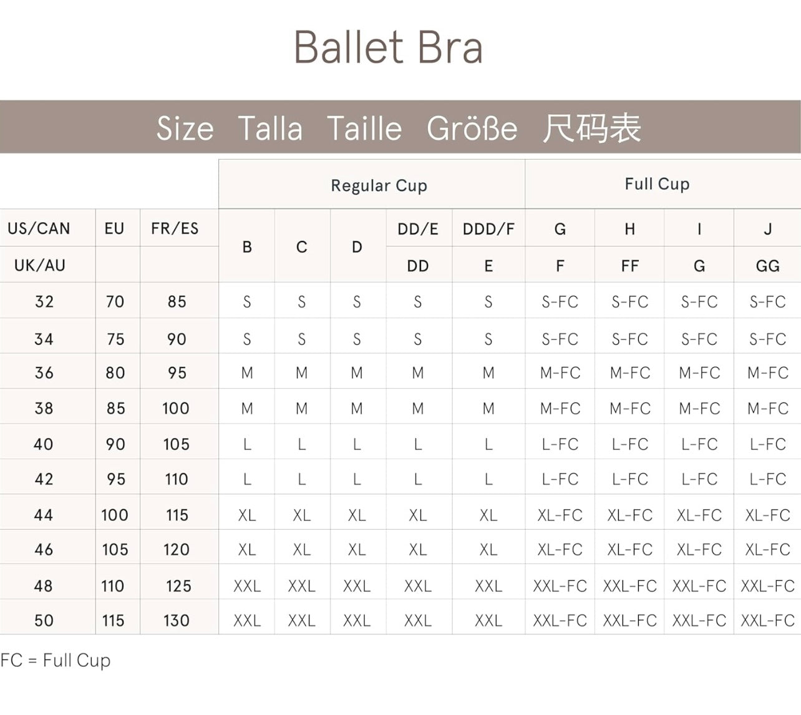Screen dimensions: 801x715
Task: Click the FF cup header cell
Action: 629,266
